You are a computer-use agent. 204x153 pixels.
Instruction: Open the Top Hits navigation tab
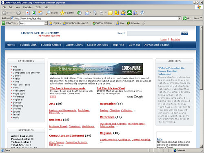pos(118,45)
